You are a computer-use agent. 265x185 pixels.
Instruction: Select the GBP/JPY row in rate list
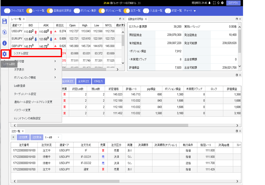[x=66, y=46]
